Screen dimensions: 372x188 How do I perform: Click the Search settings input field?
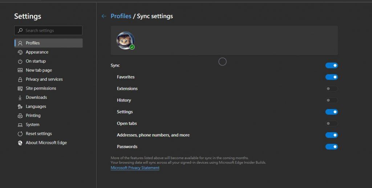click(x=48, y=30)
